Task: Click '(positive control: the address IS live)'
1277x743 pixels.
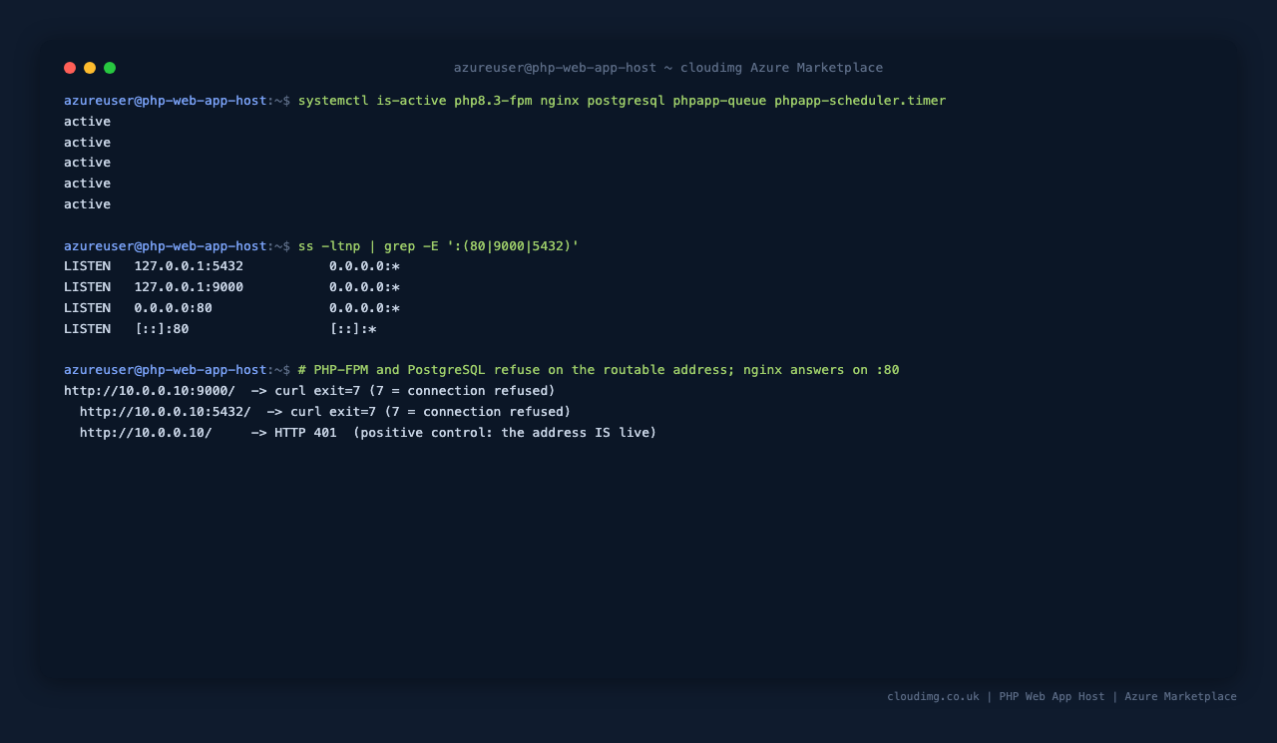Action: [505, 433]
